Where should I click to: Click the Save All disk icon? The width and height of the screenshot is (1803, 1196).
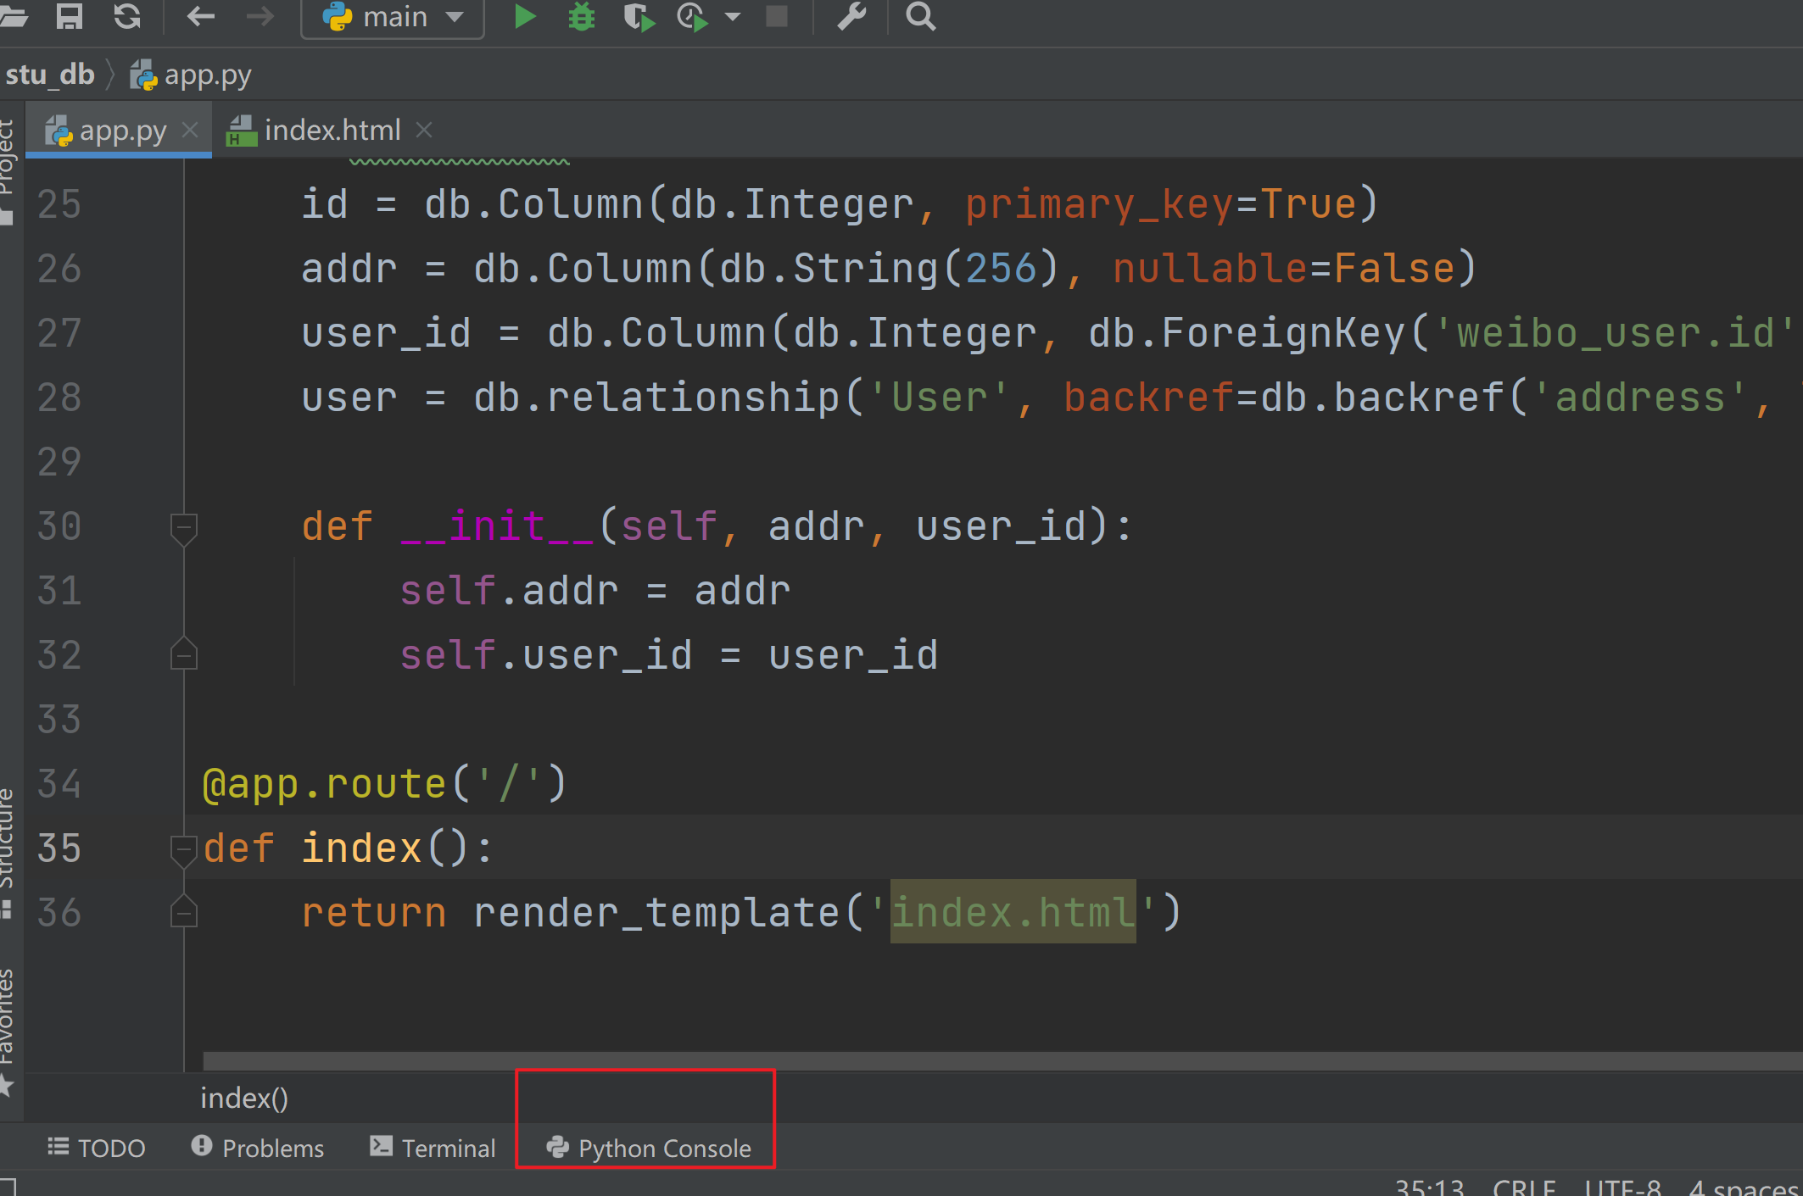pyautogui.click(x=70, y=16)
